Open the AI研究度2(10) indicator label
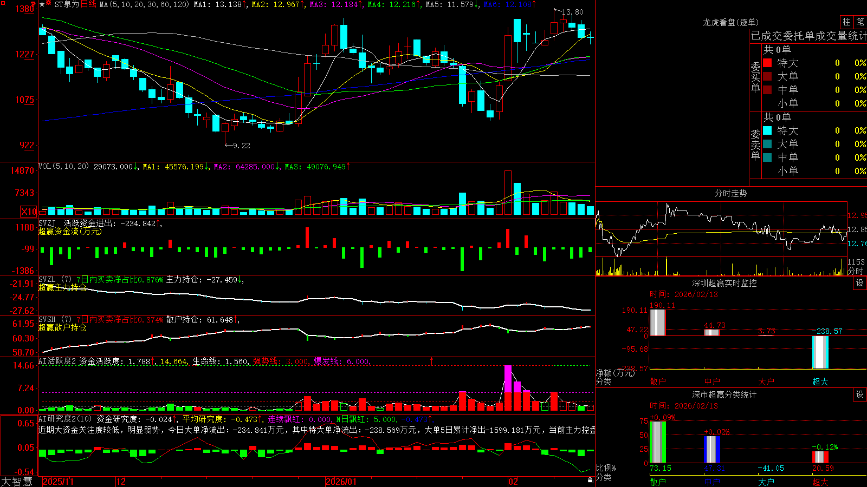The width and height of the screenshot is (867, 487). pos(65,419)
